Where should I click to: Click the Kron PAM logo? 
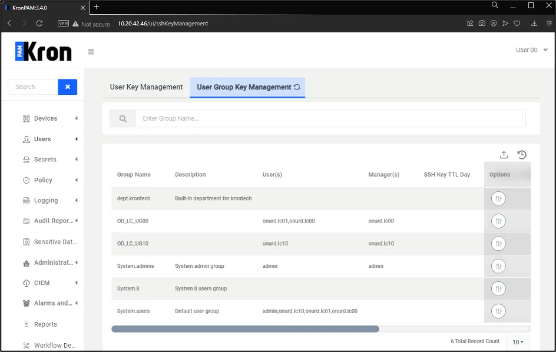pyautogui.click(x=43, y=51)
